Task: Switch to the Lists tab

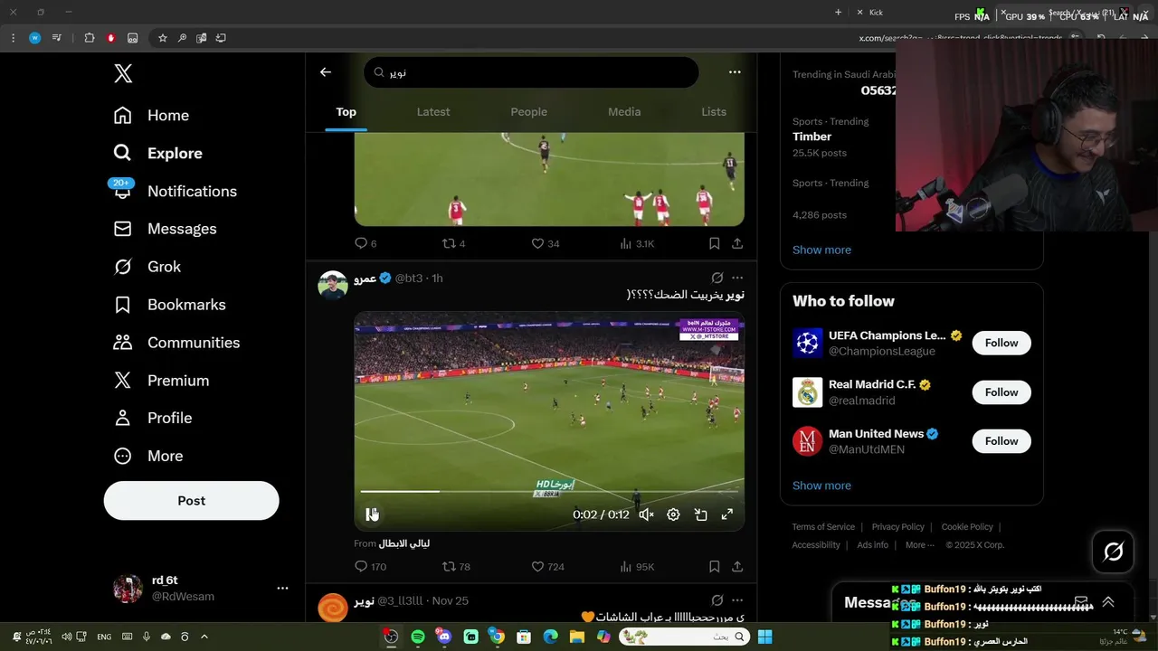Action: [x=714, y=112]
